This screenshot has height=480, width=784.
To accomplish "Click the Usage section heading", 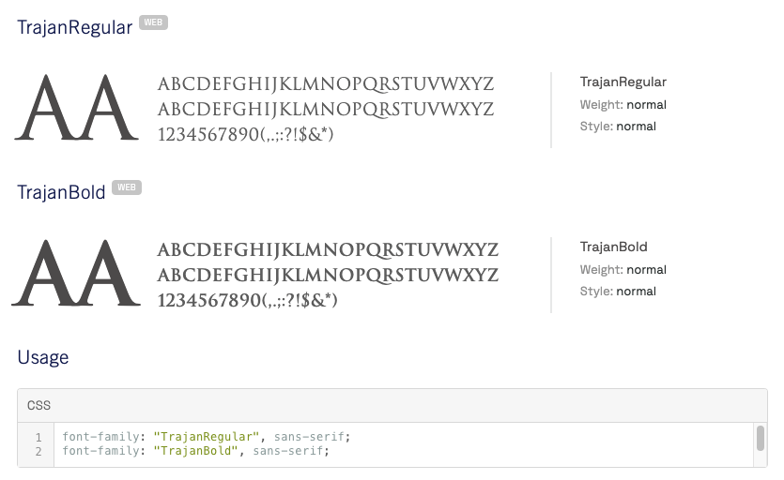I will [x=43, y=357].
